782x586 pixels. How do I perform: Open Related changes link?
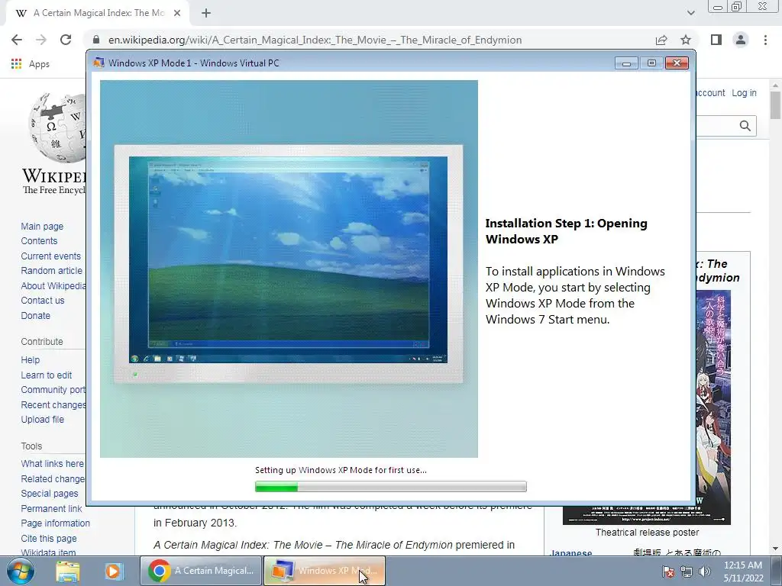[x=53, y=478]
